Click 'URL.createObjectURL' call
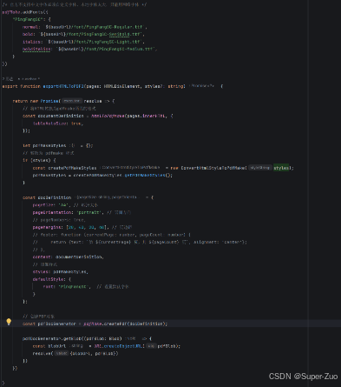 coord(119,346)
